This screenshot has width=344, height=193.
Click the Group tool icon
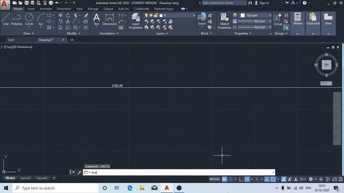(278, 19)
